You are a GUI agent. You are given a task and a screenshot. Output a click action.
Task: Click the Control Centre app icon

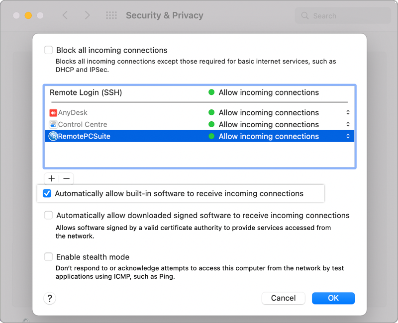pos(54,124)
